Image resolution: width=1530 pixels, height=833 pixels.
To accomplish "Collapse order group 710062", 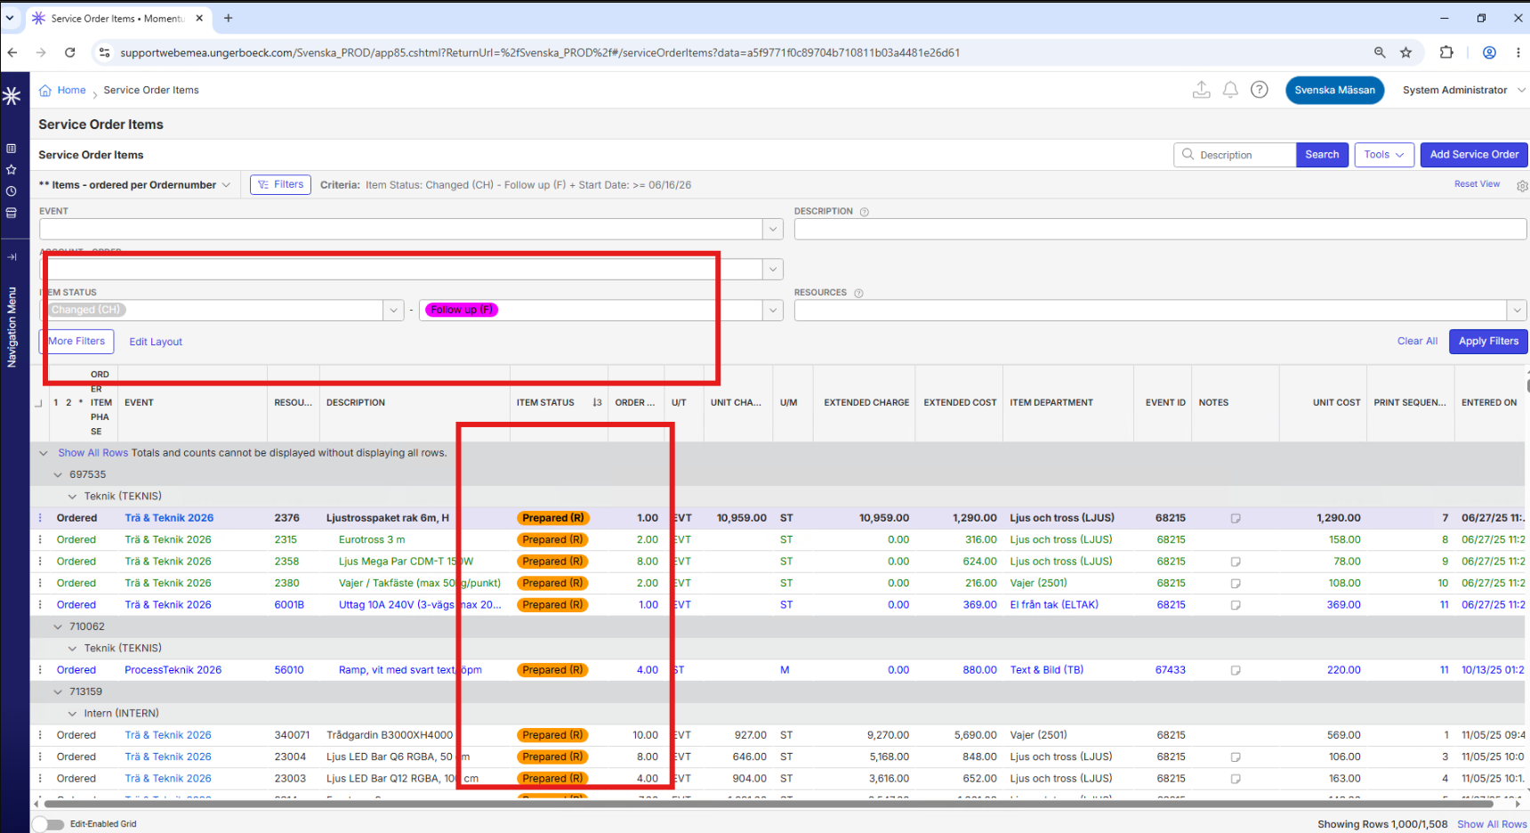I will tap(58, 627).
